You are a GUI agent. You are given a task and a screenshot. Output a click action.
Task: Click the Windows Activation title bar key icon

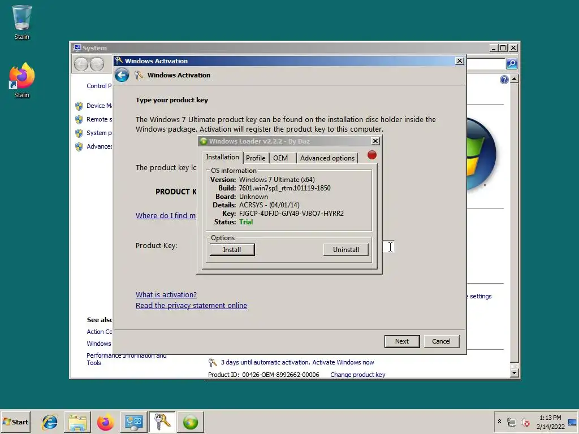tap(119, 60)
